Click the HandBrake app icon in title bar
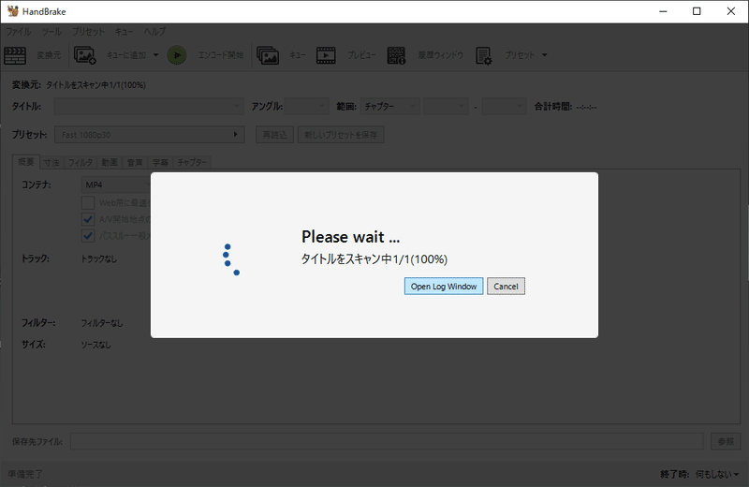The image size is (749, 487). click(x=13, y=11)
